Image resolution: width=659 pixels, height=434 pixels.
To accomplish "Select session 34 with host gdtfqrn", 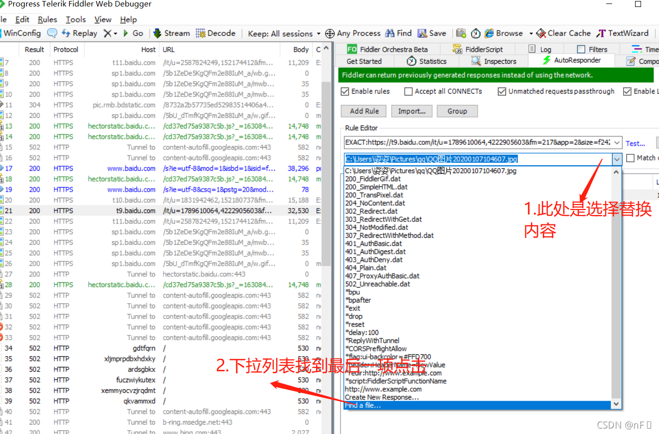I will pos(161,348).
